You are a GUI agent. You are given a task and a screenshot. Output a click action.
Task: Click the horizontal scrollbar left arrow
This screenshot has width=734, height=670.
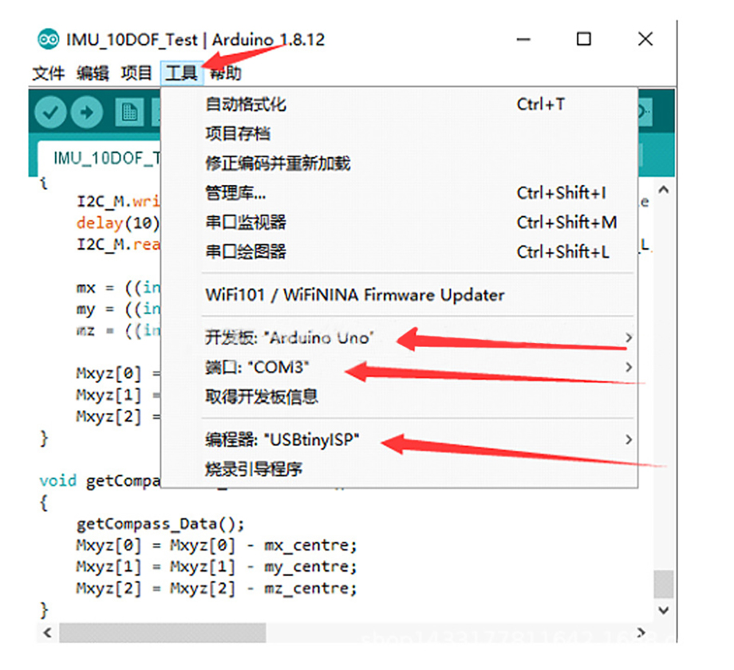(47, 633)
